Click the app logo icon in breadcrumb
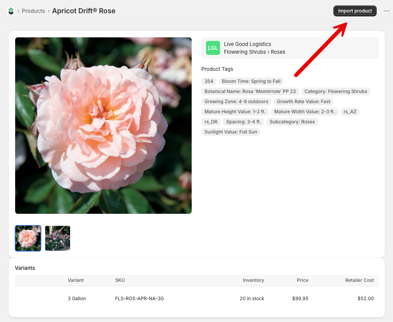 point(11,11)
